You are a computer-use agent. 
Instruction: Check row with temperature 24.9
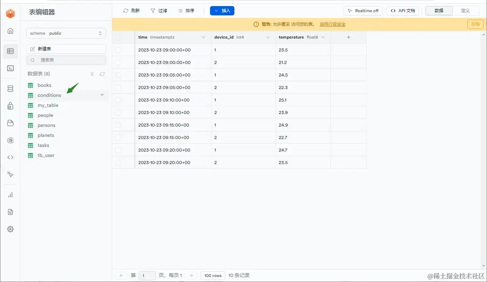point(118,125)
